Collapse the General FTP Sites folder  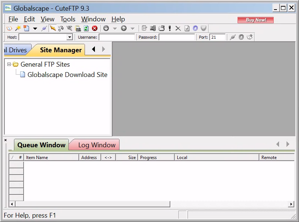(x=9, y=64)
